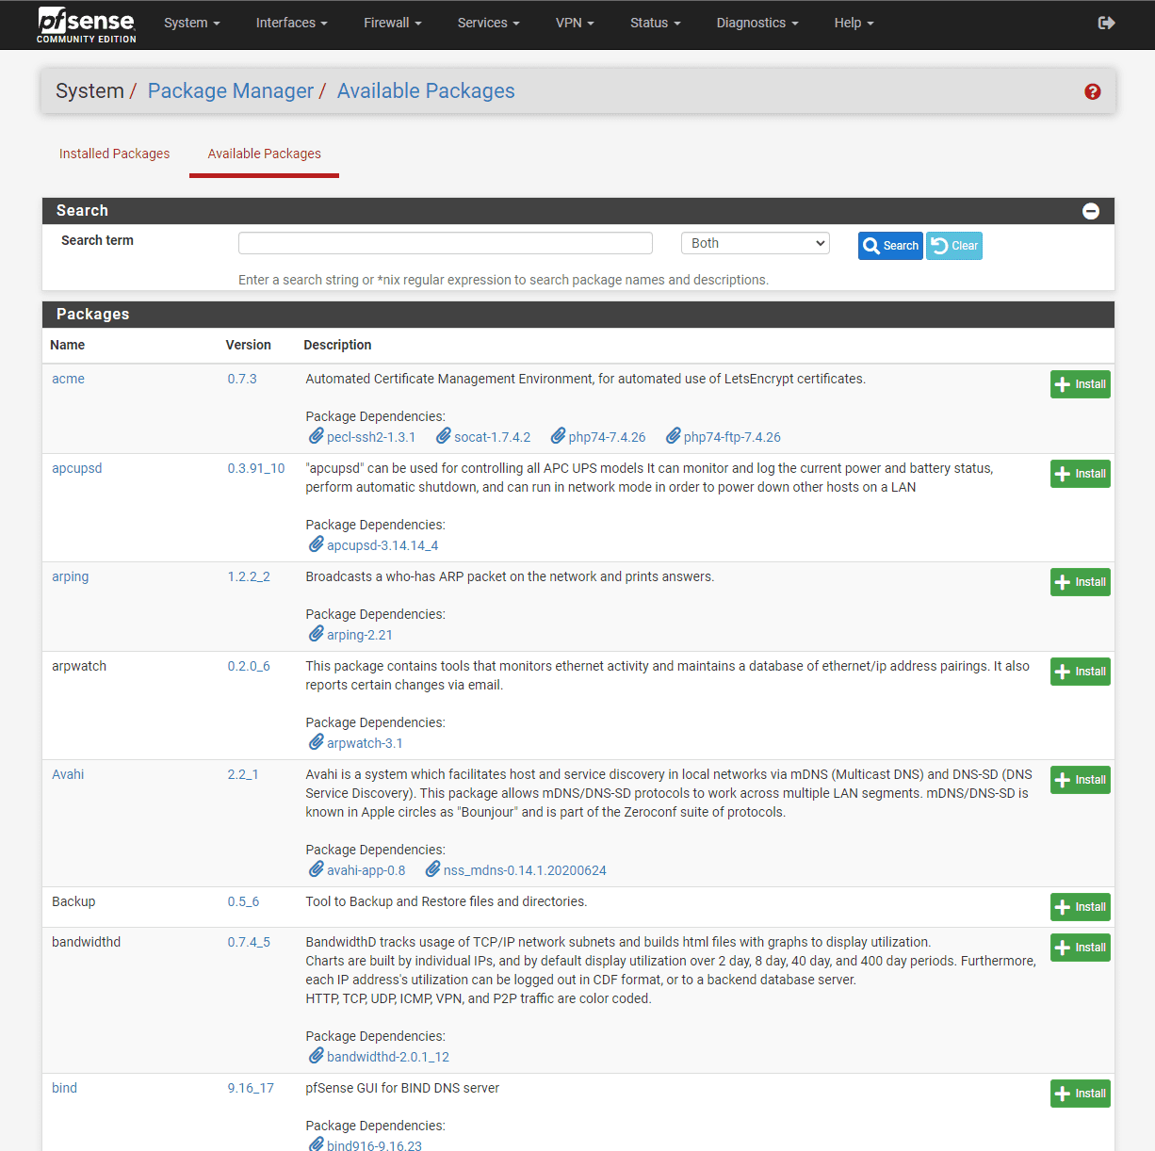The image size is (1155, 1151).
Task: Open the System menu
Action: pos(192,23)
